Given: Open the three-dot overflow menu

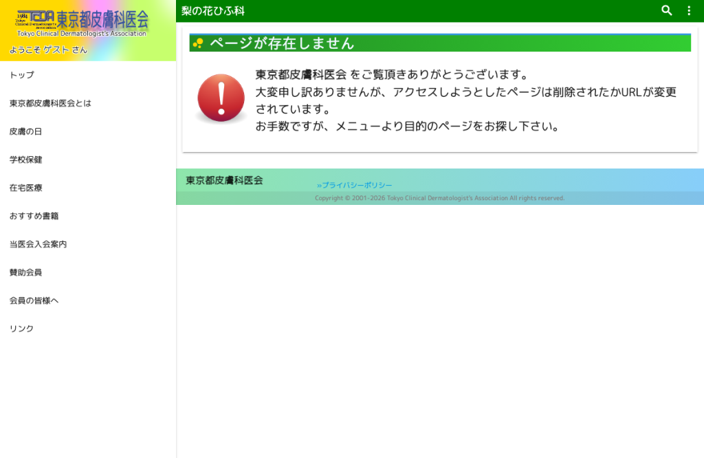Looking at the screenshot, I should (689, 11).
